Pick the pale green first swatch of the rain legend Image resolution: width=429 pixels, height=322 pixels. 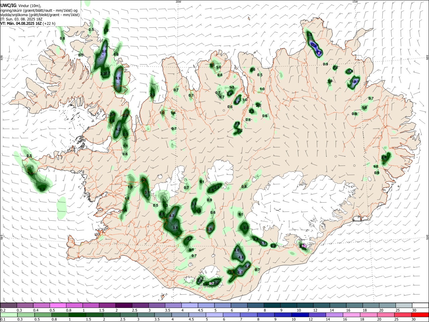pos(9,315)
